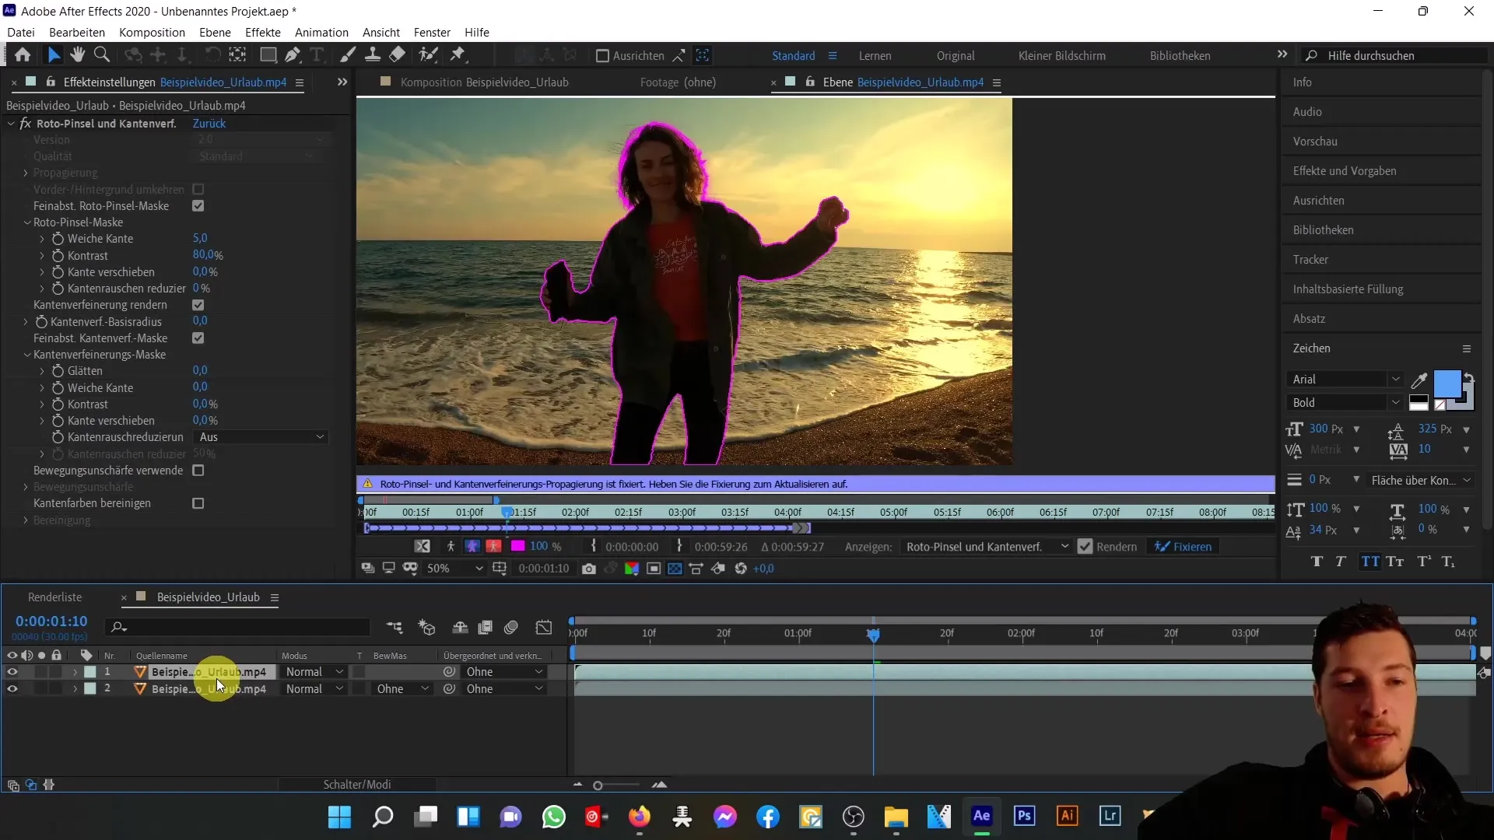This screenshot has height=840, width=1494.
Task: Click the eyedropper in the Zeichen panel
Action: [x=1419, y=380]
